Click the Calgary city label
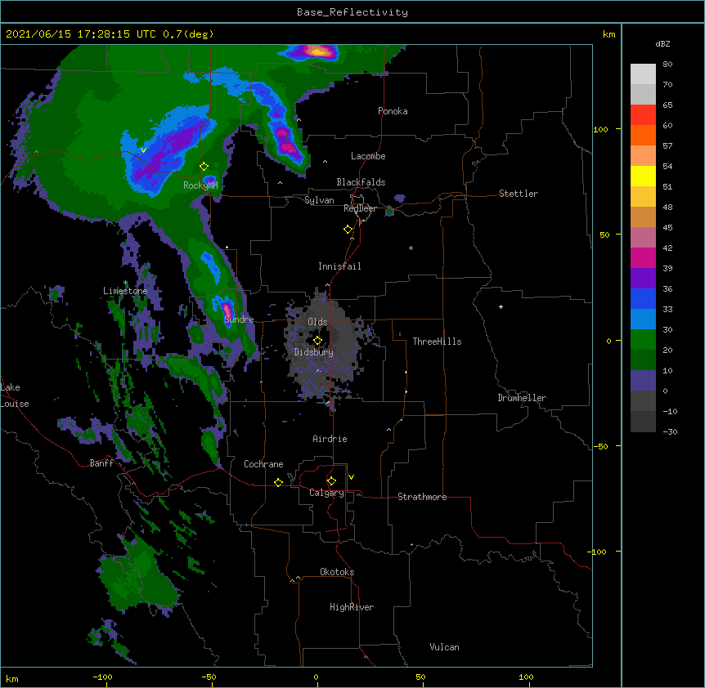 326,493
